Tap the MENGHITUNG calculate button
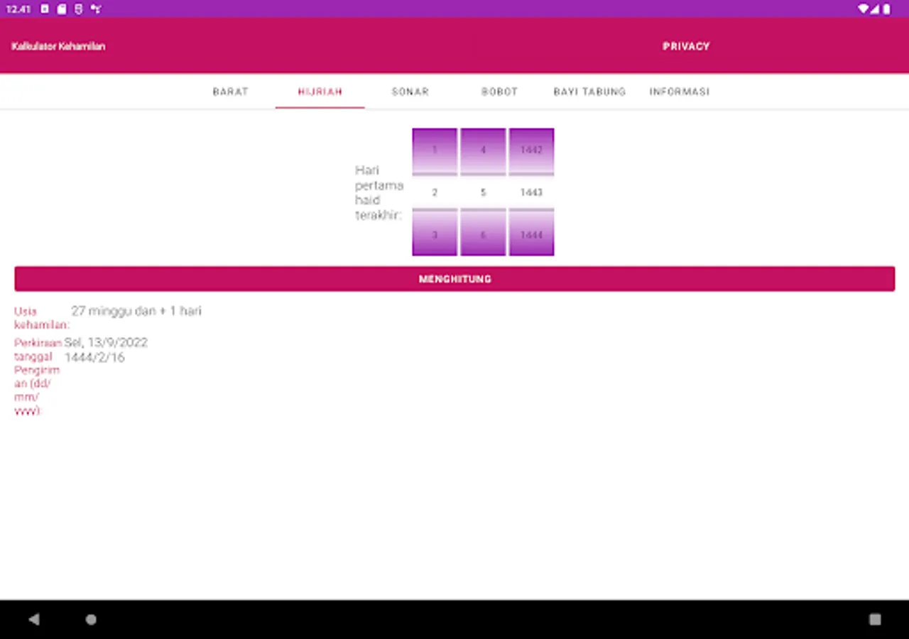The image size is (909, 639). [454, 279]
